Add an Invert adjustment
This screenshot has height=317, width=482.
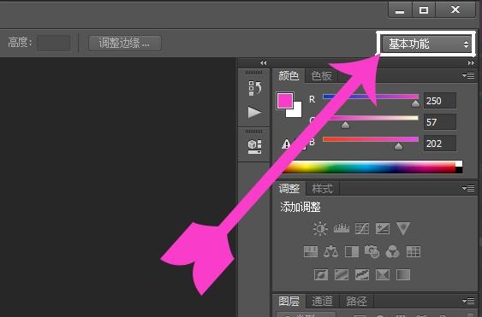(321, 274)
